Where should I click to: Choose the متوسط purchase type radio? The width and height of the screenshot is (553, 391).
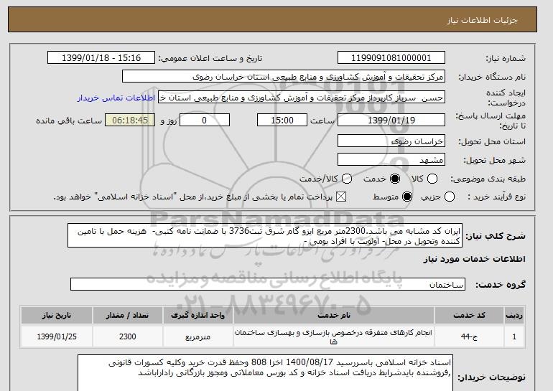coord(407,197)
